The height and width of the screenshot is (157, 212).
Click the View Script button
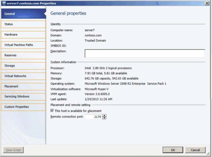click(13, 150)
